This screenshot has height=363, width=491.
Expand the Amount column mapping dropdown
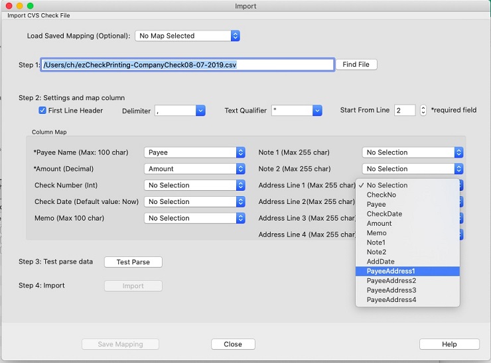coord(194,169)
